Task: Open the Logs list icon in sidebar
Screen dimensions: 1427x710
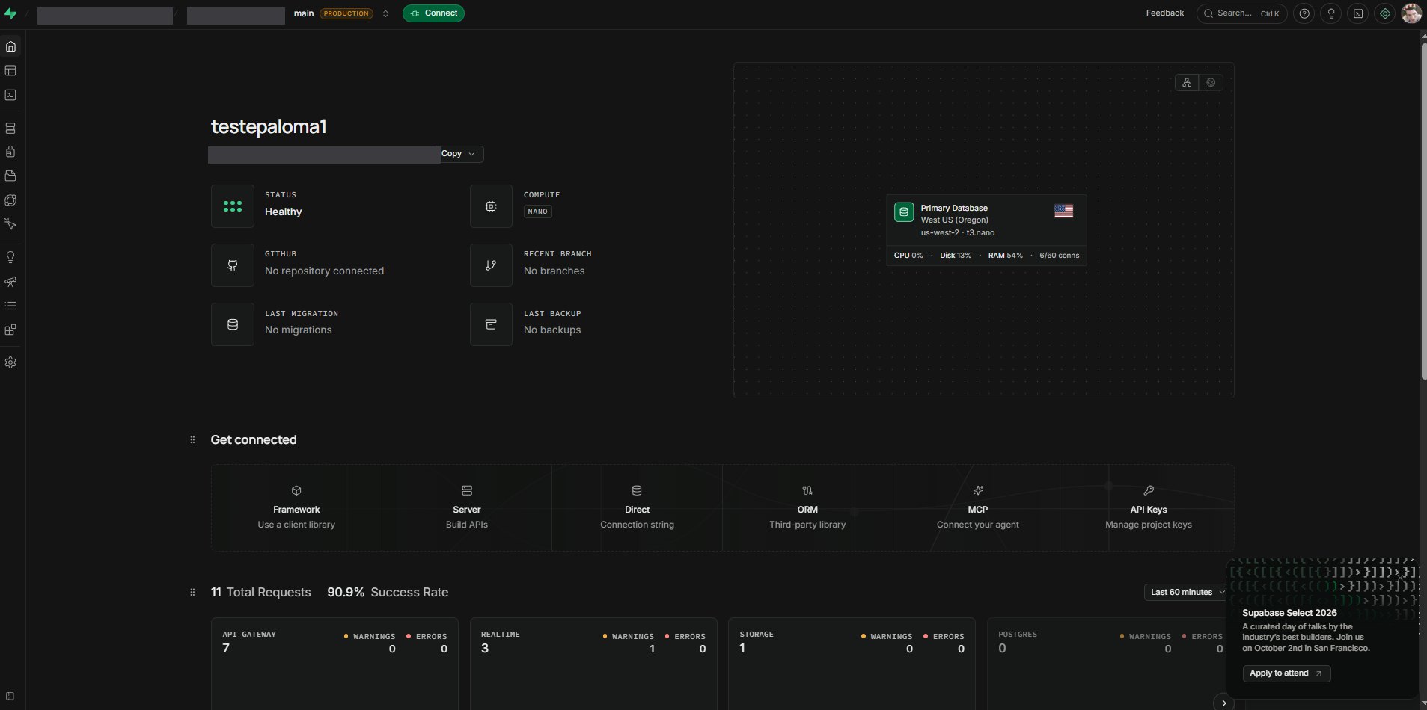Action: click(x=10, y=306)
